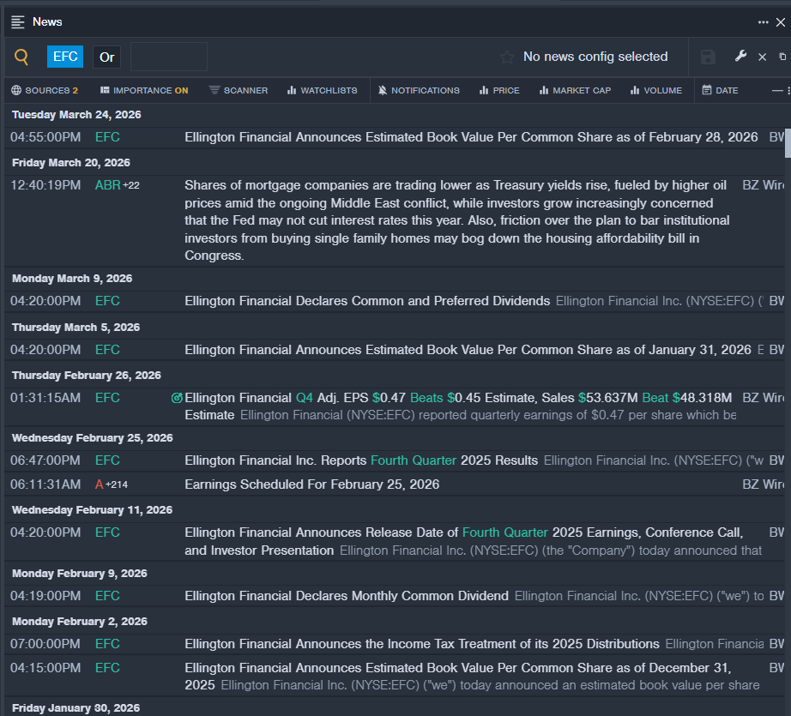Open settings with the wrench icon
This screenshot has height=716, width=791.
pyautogui.click(x=740, y=57)
